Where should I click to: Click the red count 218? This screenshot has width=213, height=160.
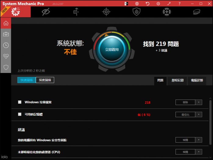click(x=147, y=103)
